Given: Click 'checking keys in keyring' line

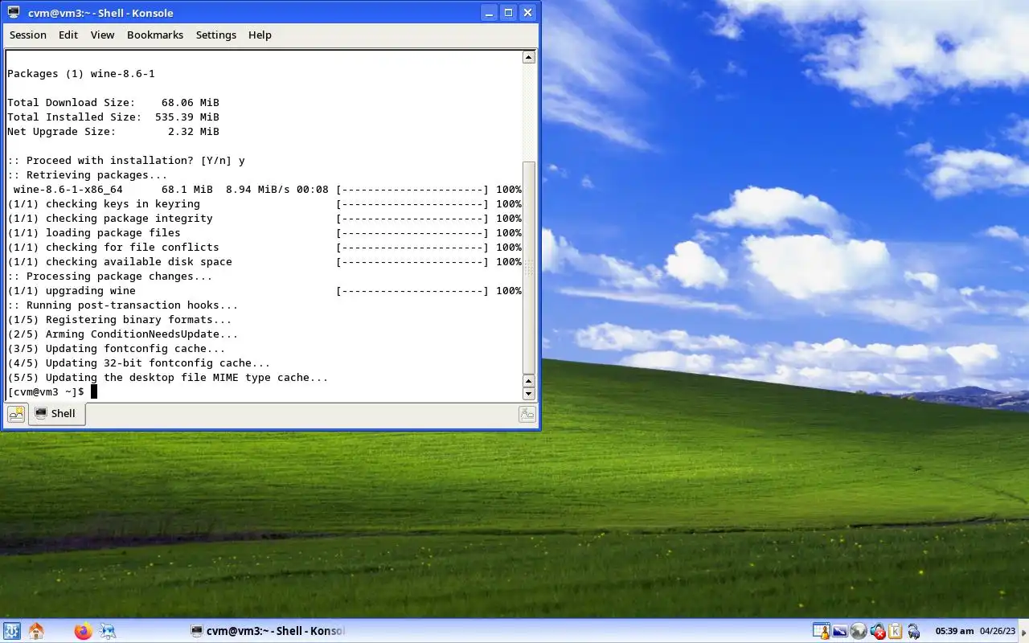Looking at the screenshot, I should click(x=264, y=203).
